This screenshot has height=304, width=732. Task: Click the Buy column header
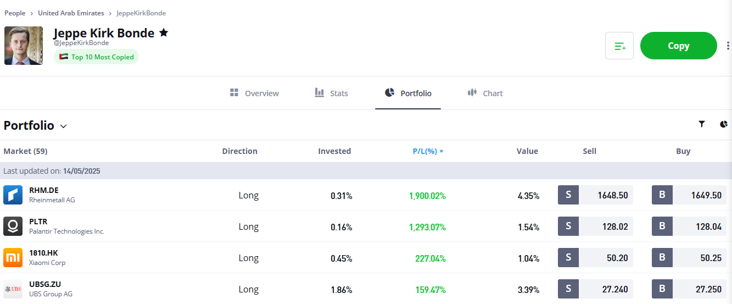pyautogui.click(x=683, y=151)
